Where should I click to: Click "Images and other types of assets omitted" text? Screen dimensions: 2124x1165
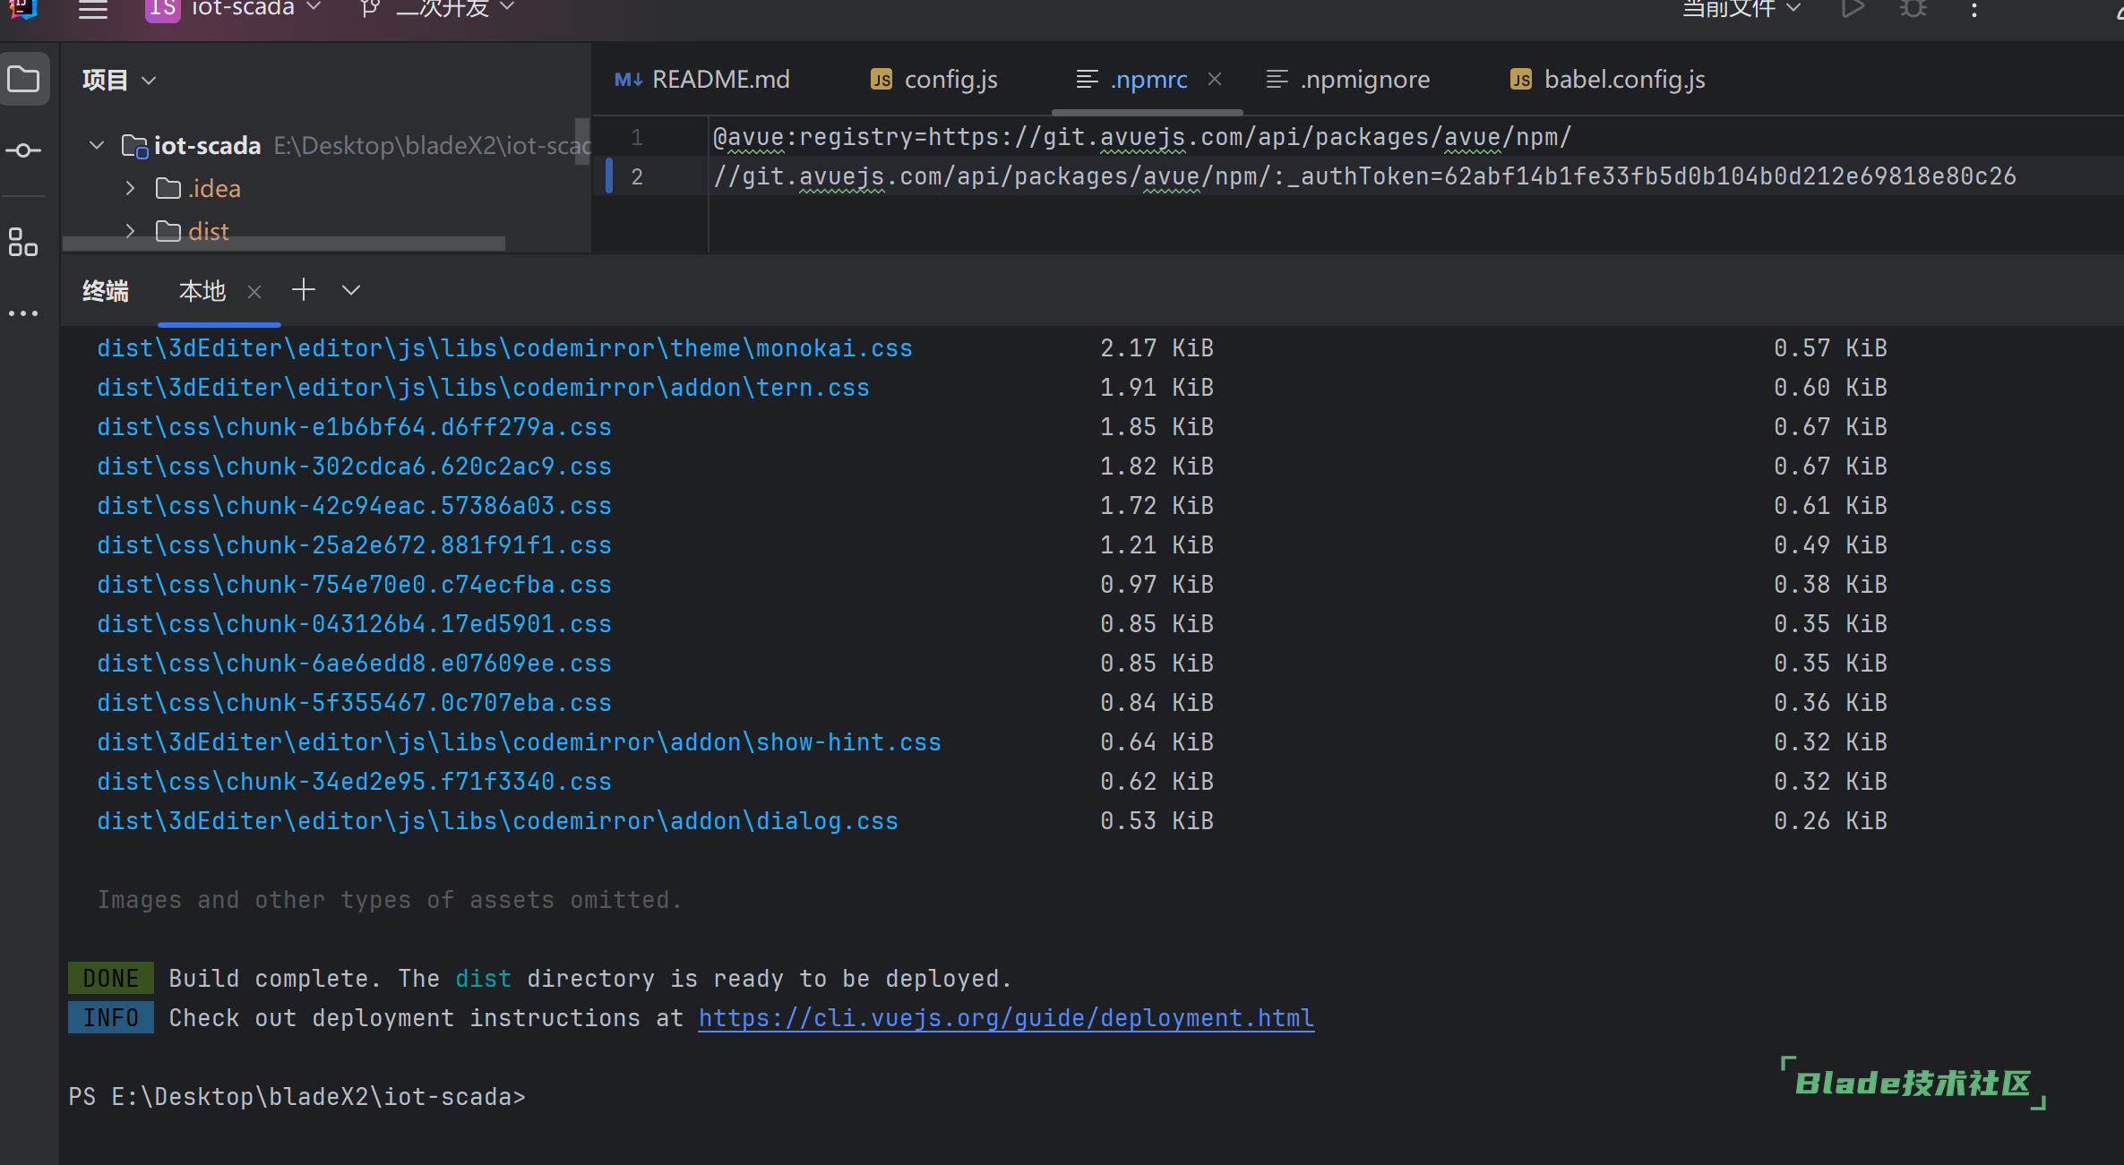click(389, 900)
